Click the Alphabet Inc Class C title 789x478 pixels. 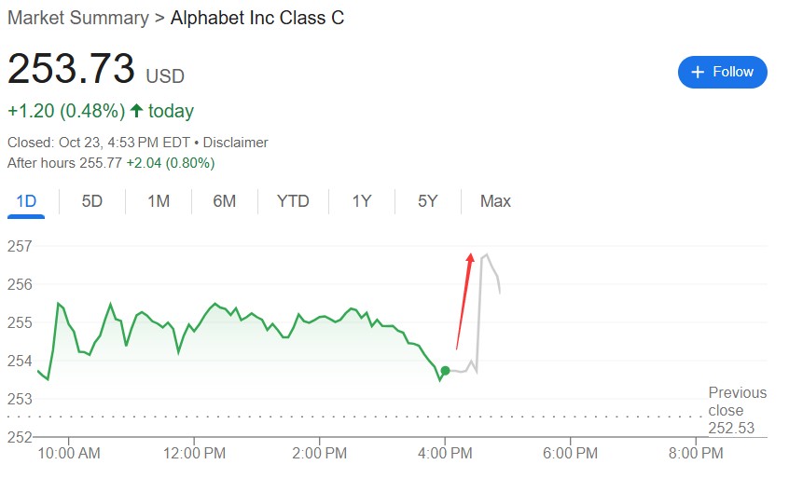pos(257,18)
